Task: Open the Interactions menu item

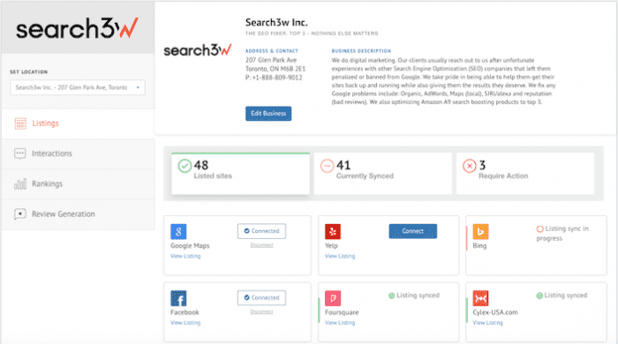Action: click(x=78, y=153)
